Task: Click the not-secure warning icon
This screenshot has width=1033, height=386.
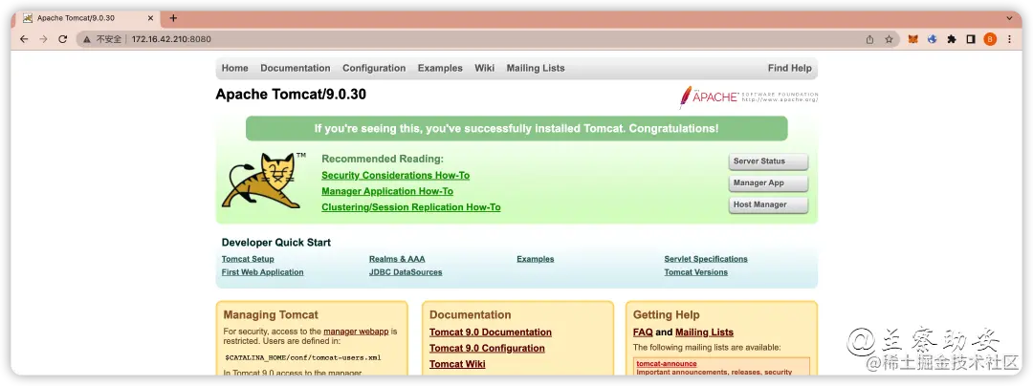Action: (87, 39)
